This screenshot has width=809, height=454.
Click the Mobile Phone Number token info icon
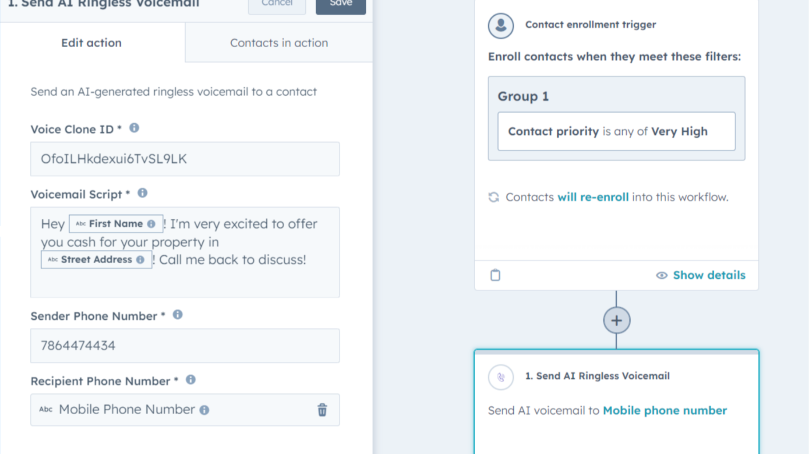pos(205,410)
